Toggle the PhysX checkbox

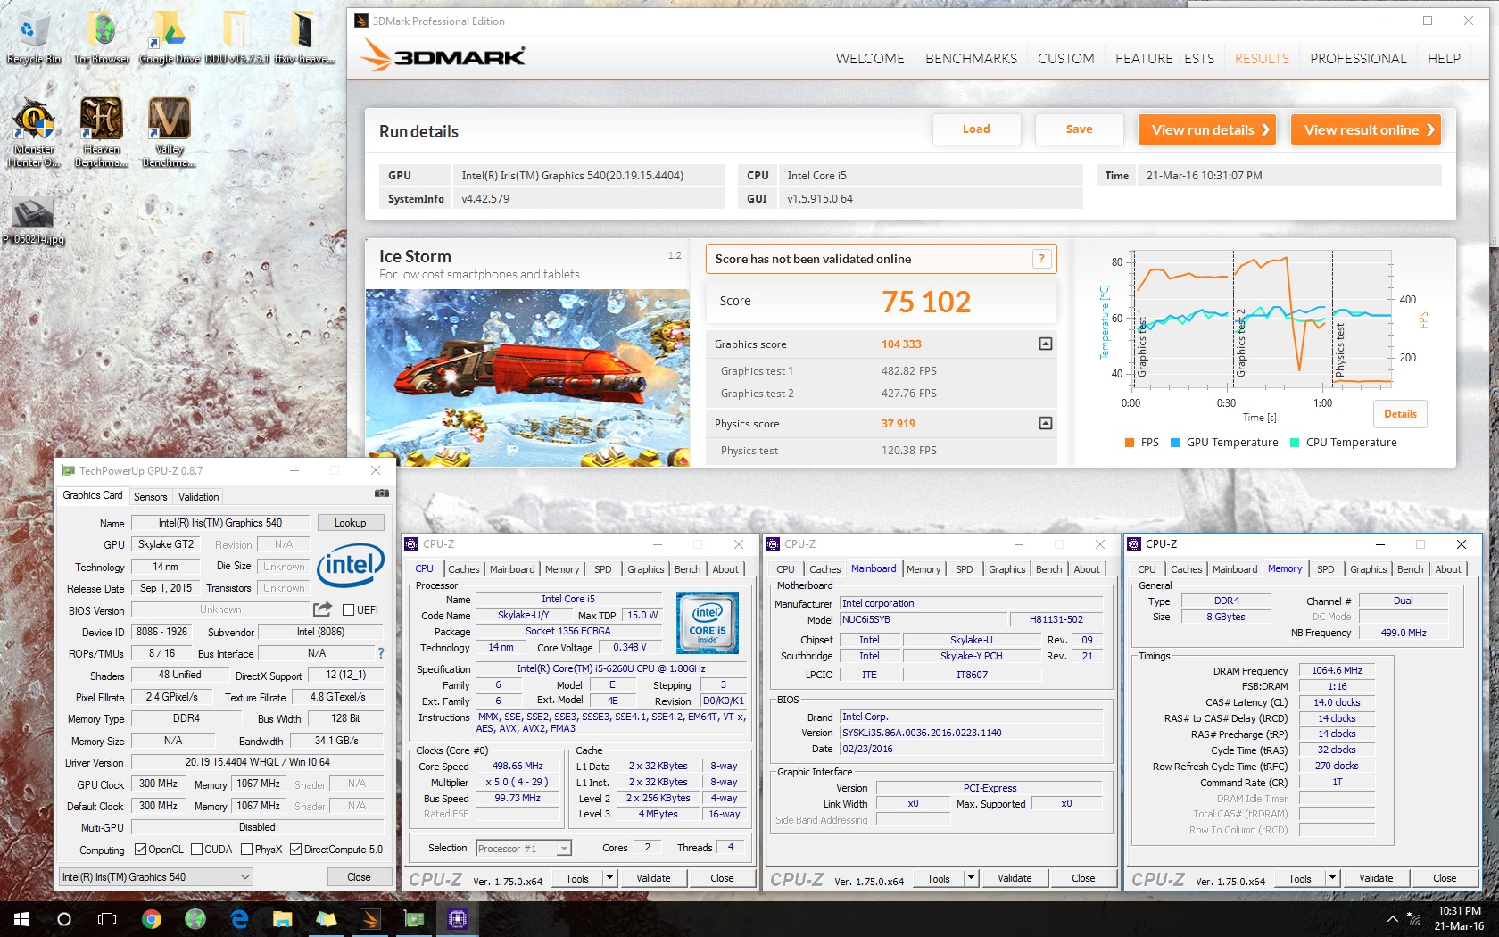tap(247, 850)
